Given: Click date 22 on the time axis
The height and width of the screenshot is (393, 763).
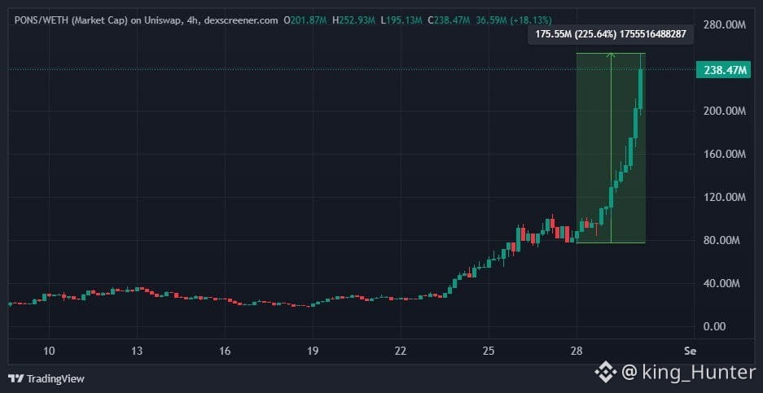Looking at the screenshot, I should click(x=401, y=352).
